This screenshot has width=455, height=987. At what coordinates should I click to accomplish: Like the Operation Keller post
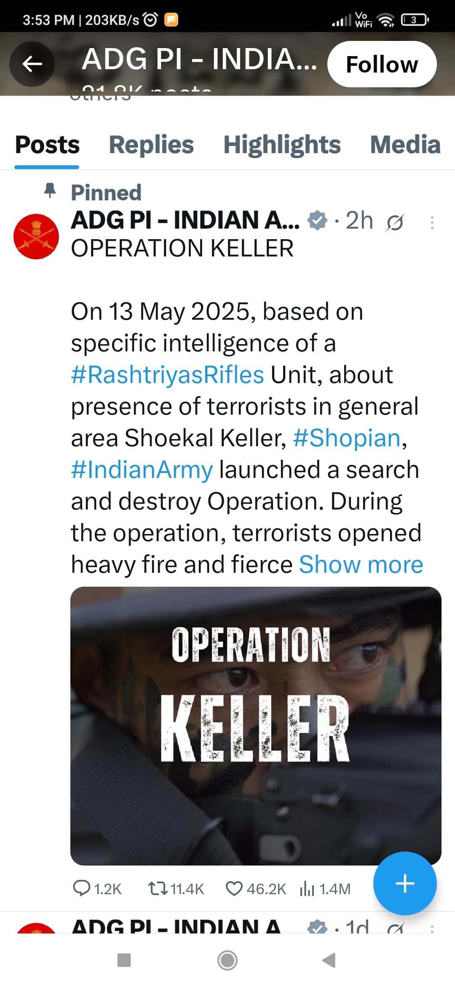click(x=234, y=888)
